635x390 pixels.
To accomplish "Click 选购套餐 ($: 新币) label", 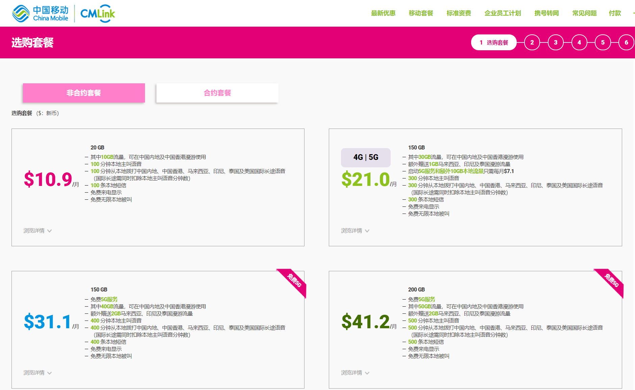I will click(x=35, y=113).
